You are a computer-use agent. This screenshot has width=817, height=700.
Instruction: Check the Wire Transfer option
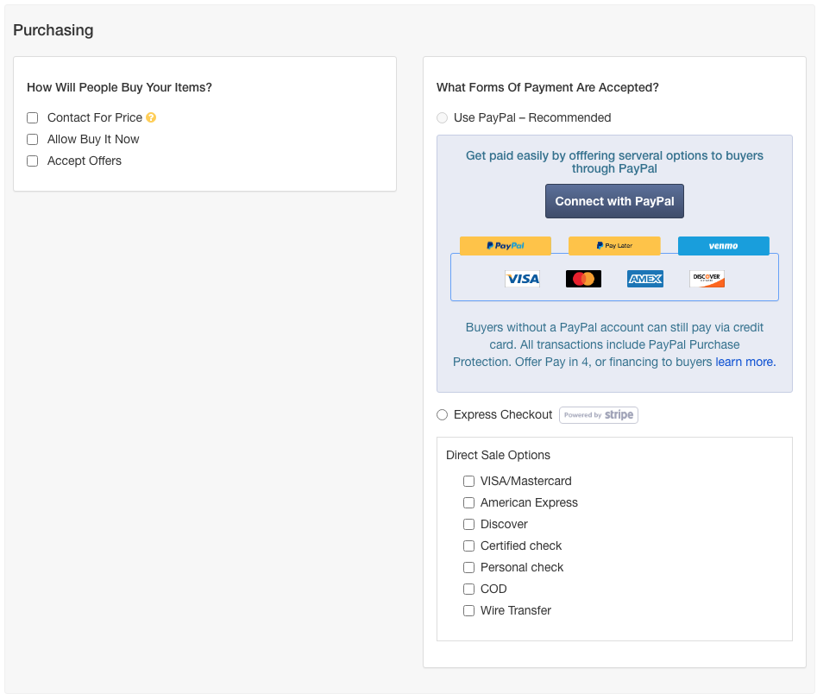click(x=469, y=610)
